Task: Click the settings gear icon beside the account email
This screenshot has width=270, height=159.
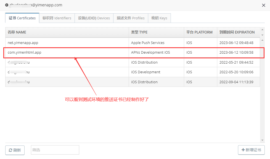Action: (x=7, y=5)
